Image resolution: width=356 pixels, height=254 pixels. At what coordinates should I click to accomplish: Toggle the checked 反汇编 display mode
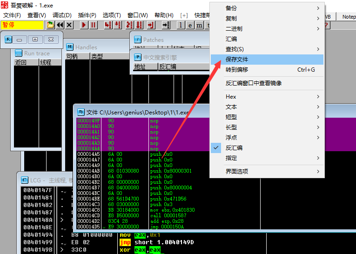click(267, 148)
